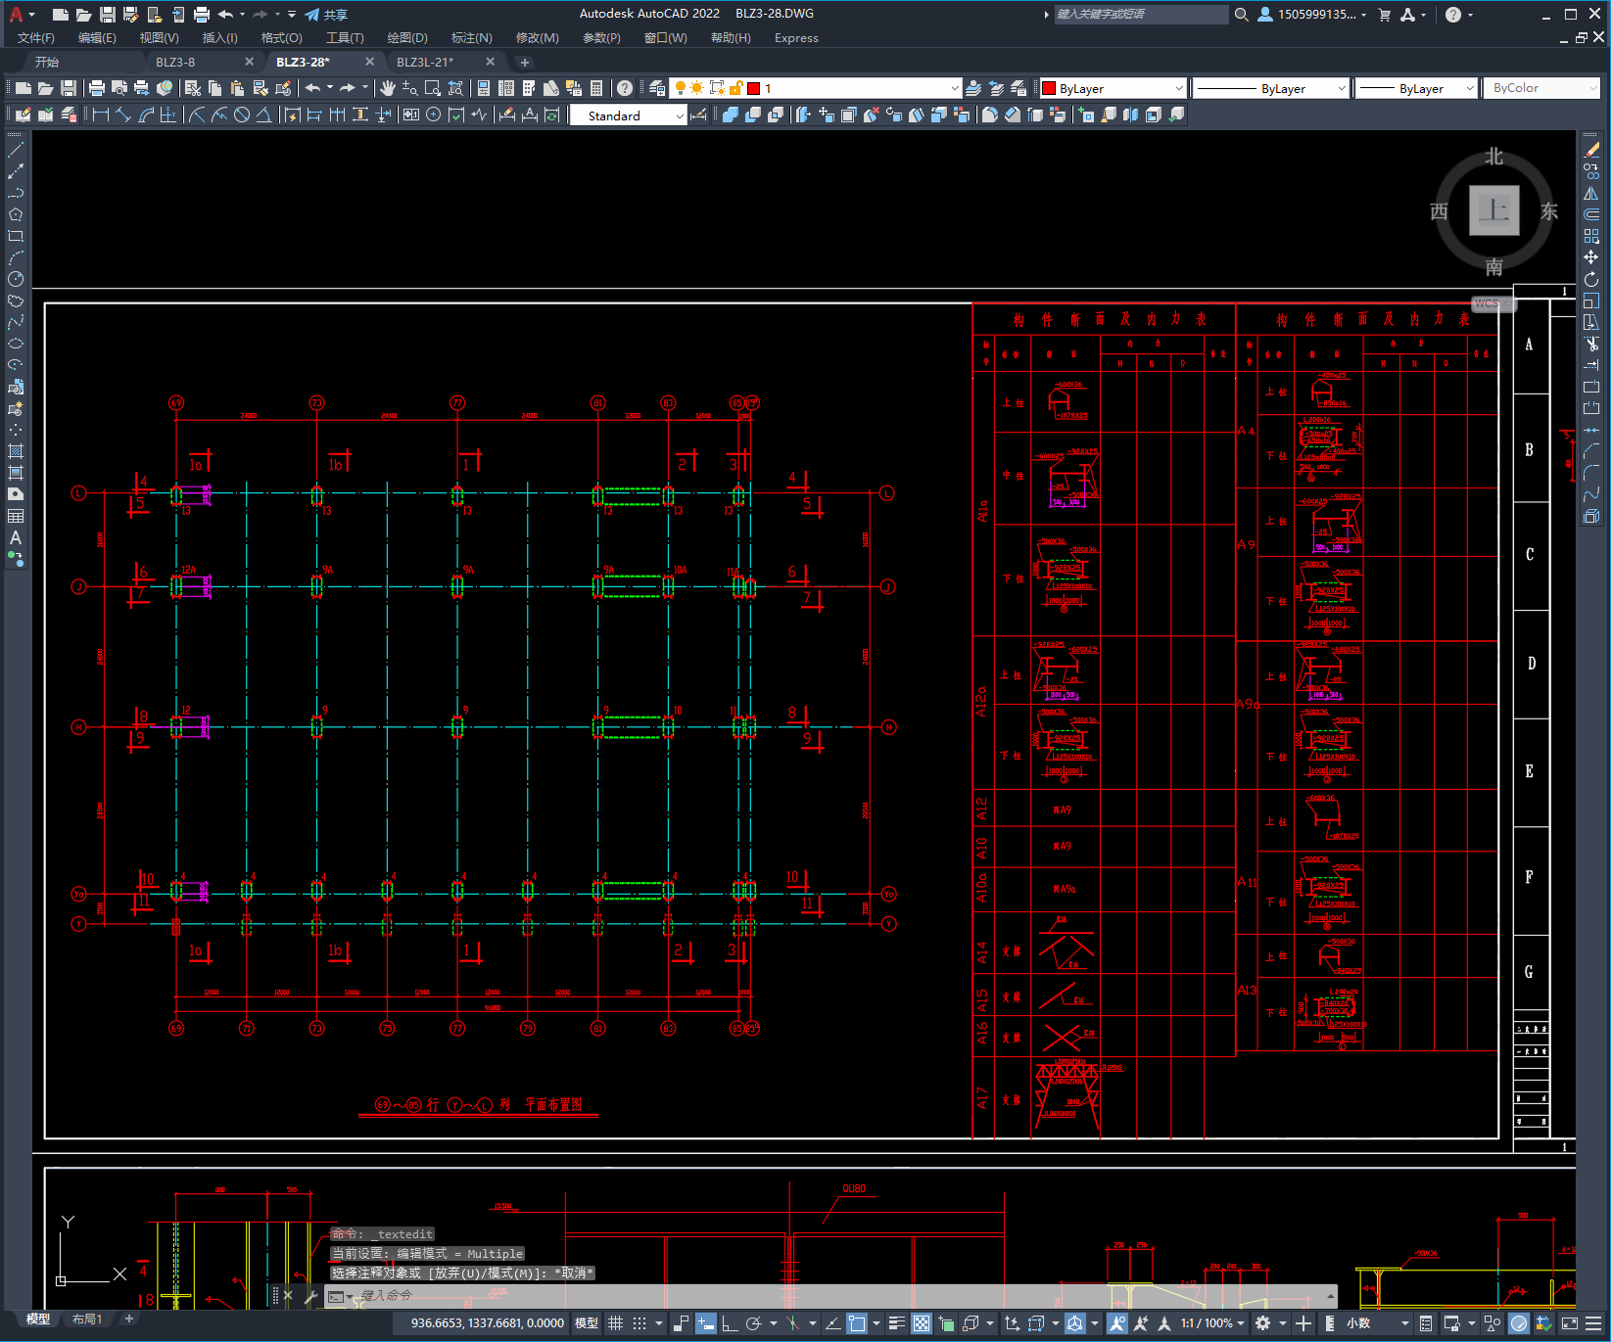This screenshot has height=1342, width=1611.
Task: Click the Undo arrow in standard toolbar
Action: (x=312, y=88)
